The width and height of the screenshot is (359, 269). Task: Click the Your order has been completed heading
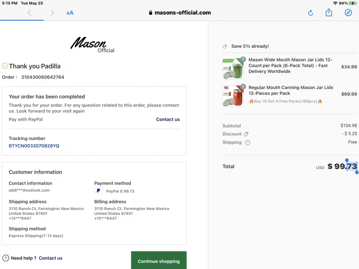pyautogui.click(x=47, y=96)
